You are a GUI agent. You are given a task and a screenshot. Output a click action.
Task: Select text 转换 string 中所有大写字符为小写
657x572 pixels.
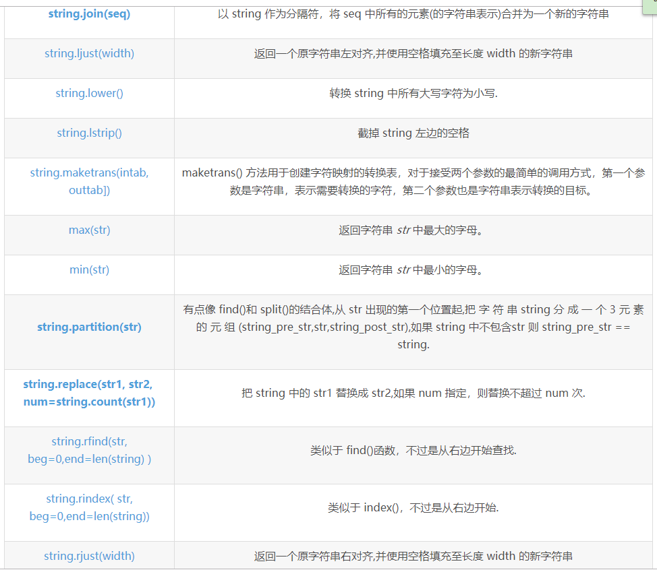coord(413,93)
